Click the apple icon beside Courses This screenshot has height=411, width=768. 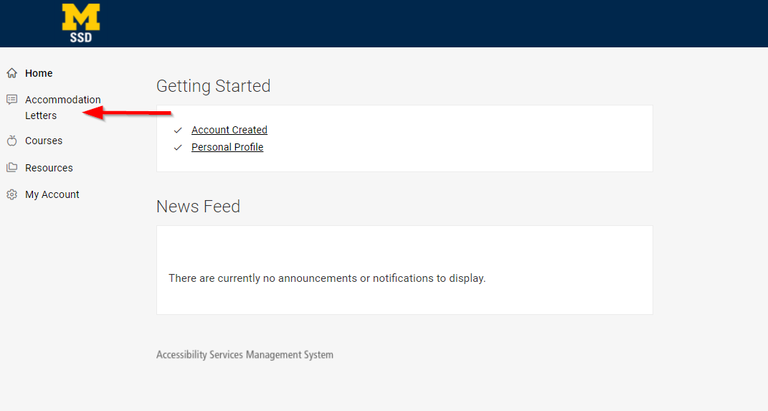11,141
